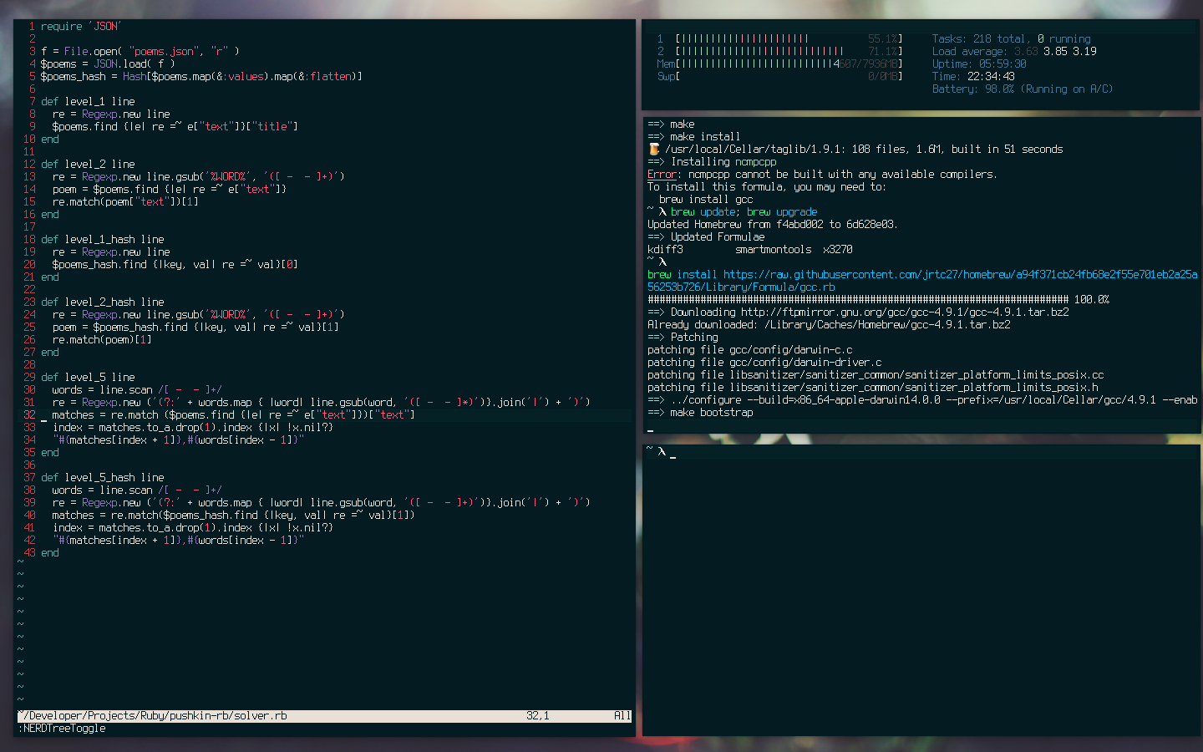Click line number 32 in vim gutter
This screenshot has width=1203, height=752.
(29, 414)
